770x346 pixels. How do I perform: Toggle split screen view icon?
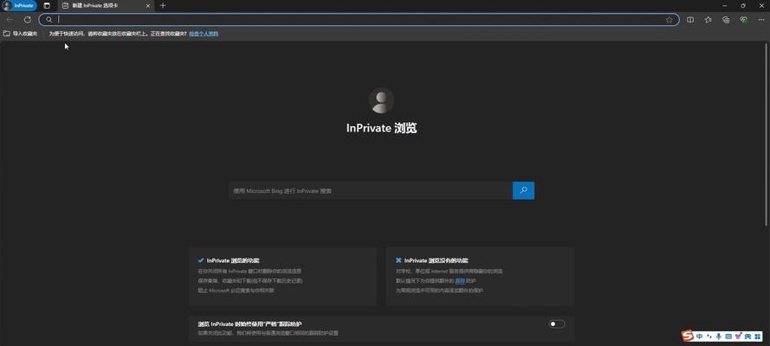pyautogui.click(x=690, y=20)
